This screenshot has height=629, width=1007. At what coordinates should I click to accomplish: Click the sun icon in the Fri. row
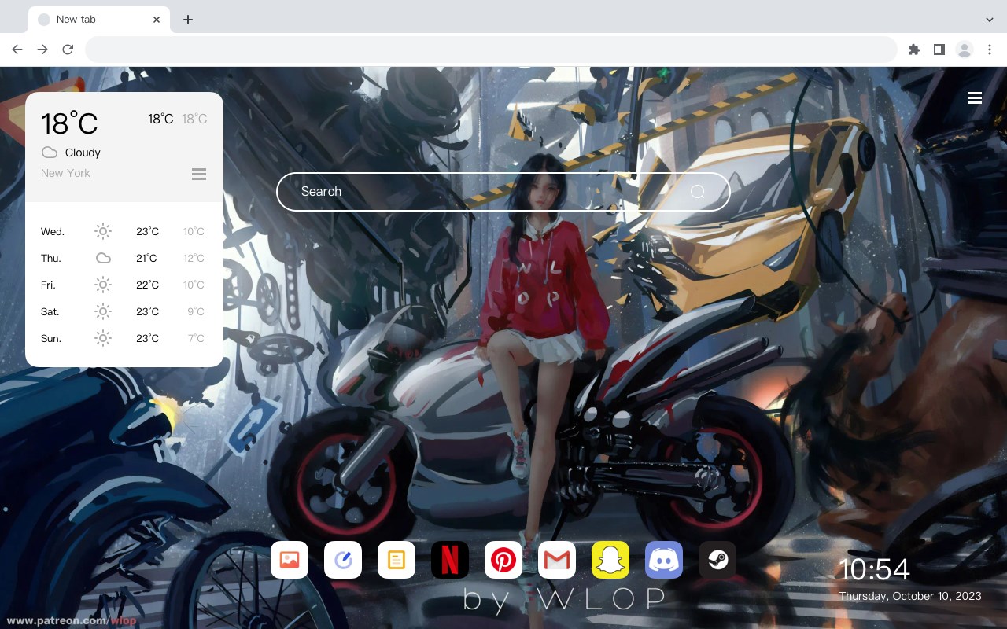103,285
